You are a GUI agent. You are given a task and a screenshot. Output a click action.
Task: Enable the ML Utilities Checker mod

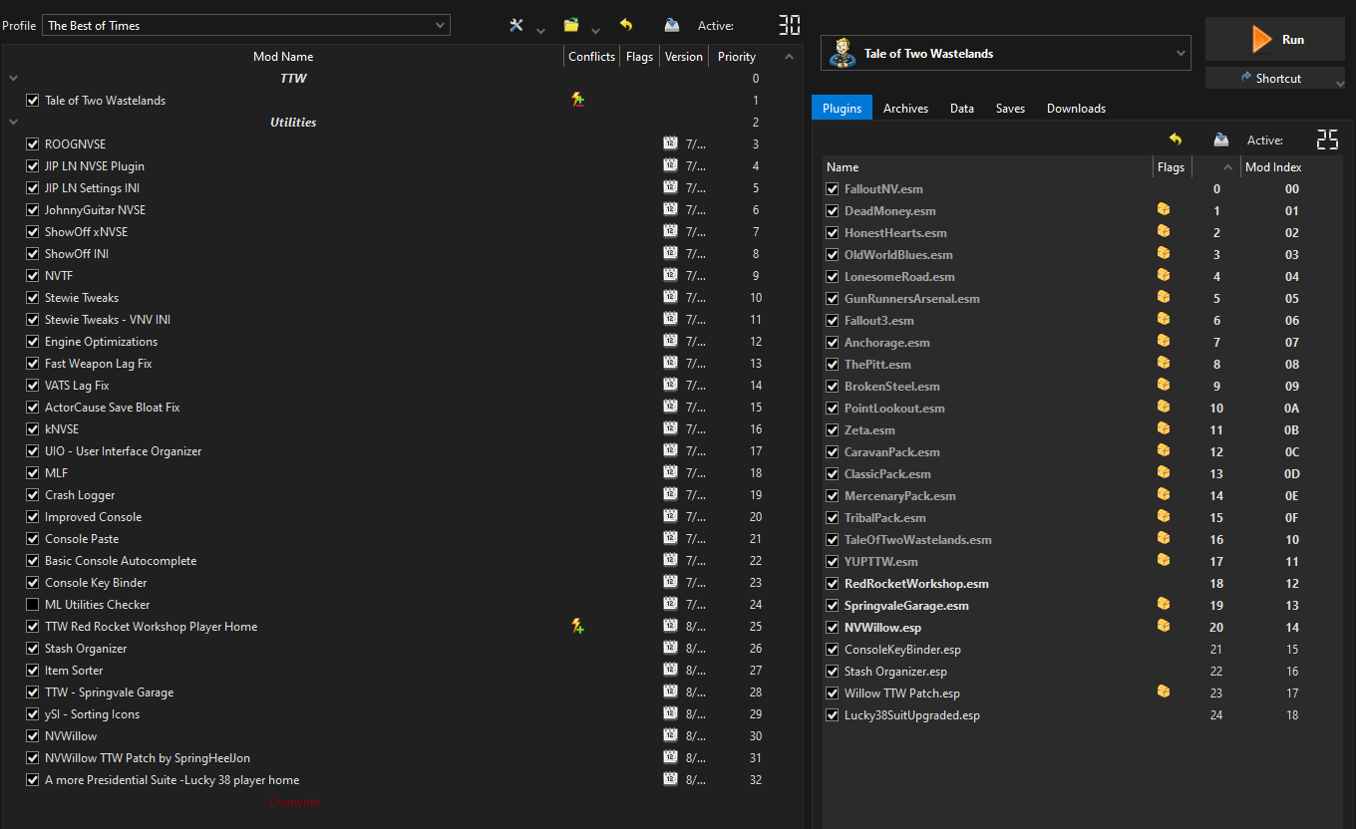pyautogui.click(x=33, y=605)
